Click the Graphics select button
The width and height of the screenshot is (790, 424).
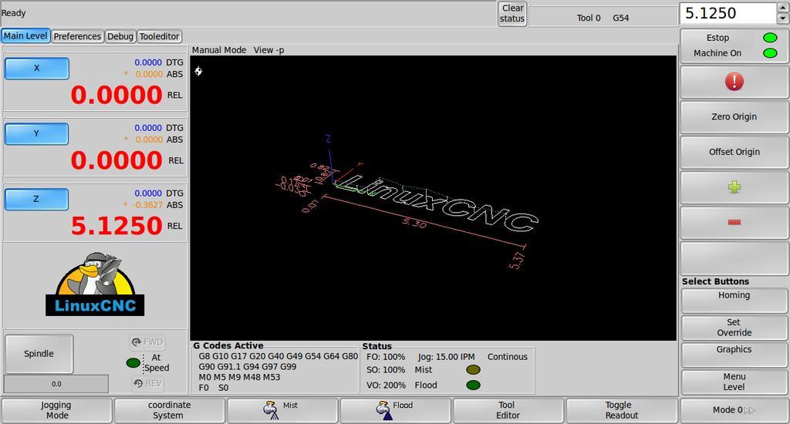(x=734, y=355)
